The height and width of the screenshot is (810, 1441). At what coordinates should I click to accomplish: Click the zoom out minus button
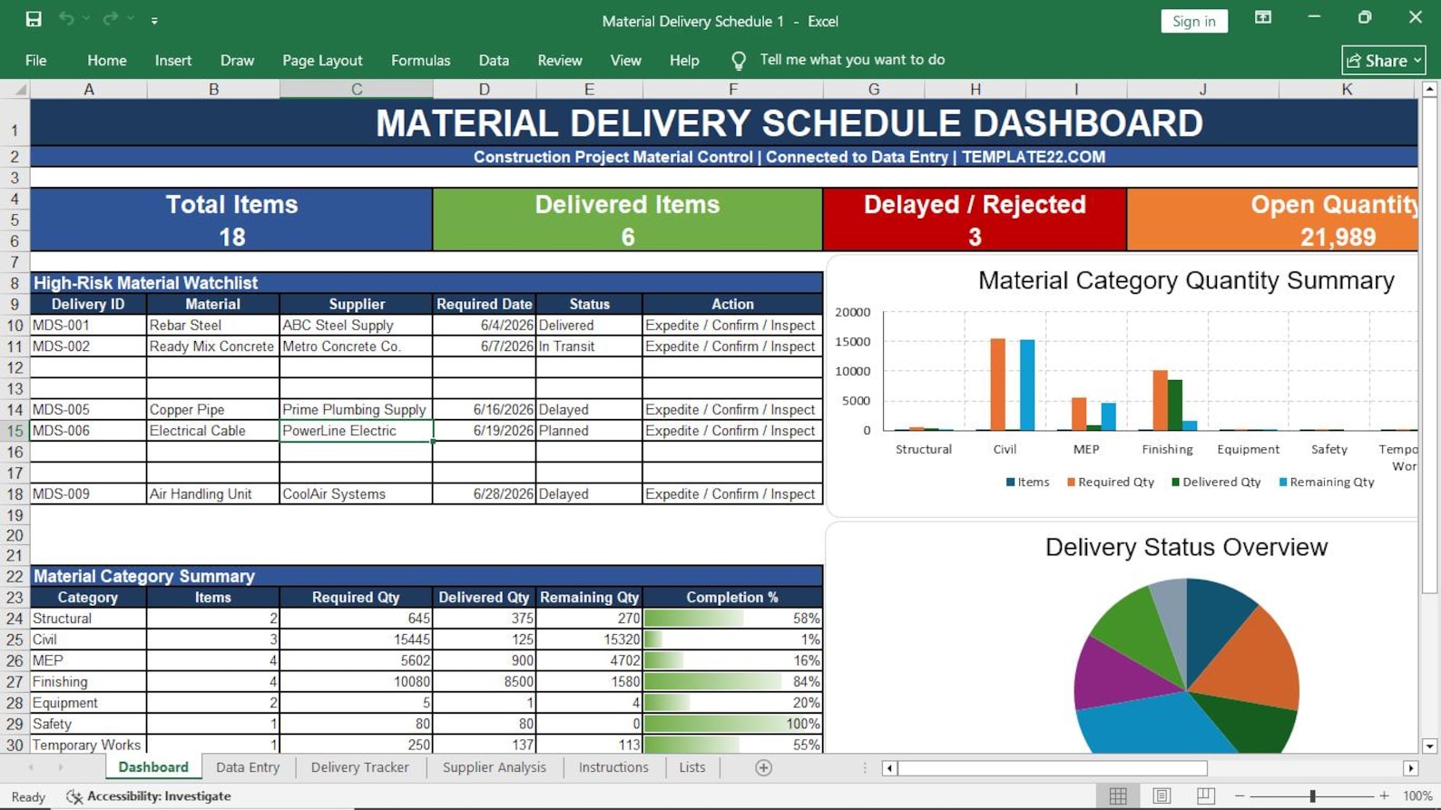coord(1240,795)
